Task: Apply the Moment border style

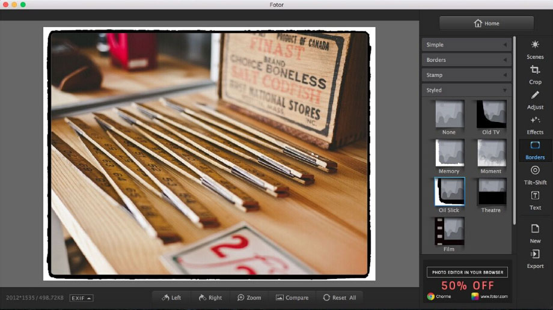Action: 491,153
